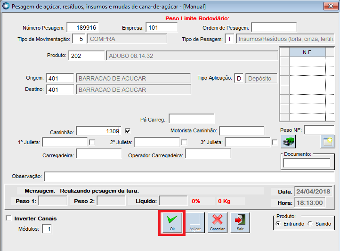Click the Carregadeira input field
340x251 pixels.
(99, 154)
